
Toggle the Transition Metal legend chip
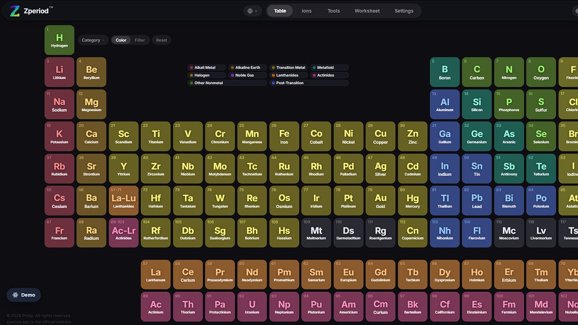(288, 67)
